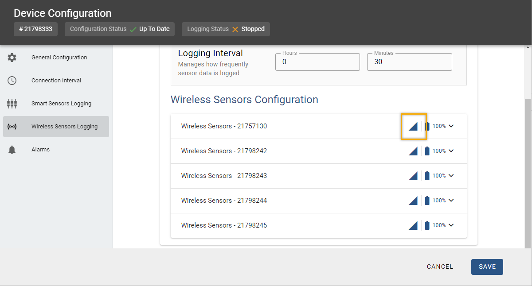Click the gear icon beside General Configuration

tap(12, 58)
